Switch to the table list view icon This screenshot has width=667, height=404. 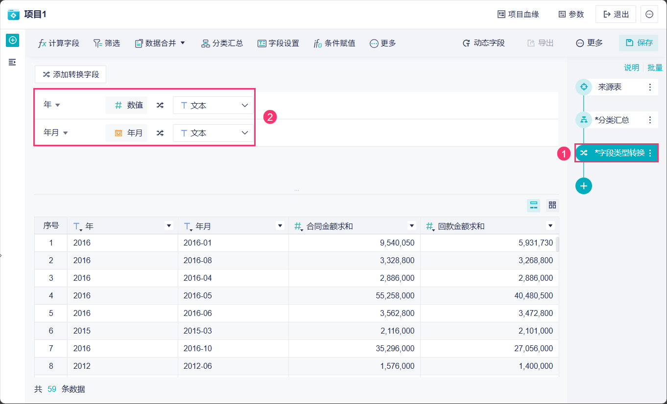534,205
